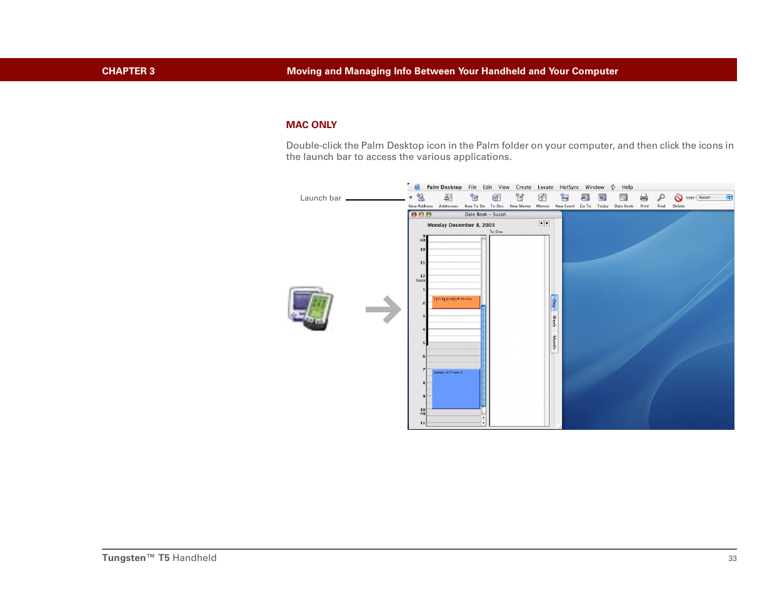Open the Addresses list icon

(448, 197)
